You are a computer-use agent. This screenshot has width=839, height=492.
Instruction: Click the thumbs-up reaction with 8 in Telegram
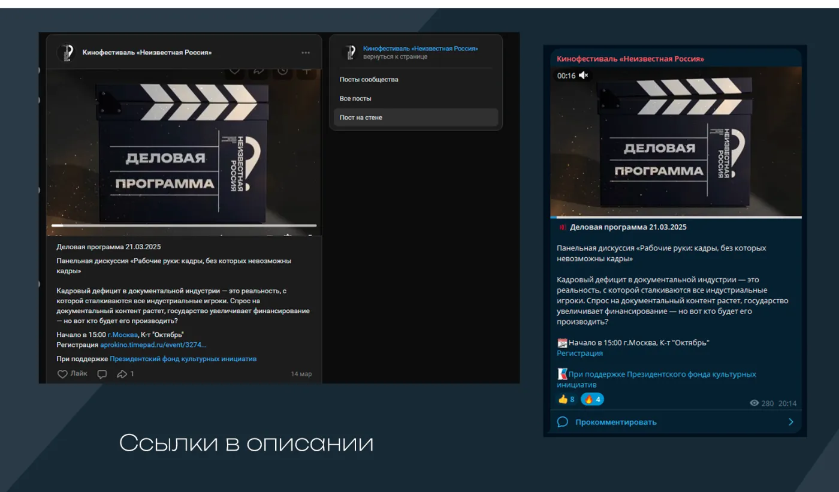[566, 399]
